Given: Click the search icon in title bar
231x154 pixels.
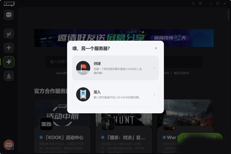Looking at the screenshot, I should click(193, 3).
